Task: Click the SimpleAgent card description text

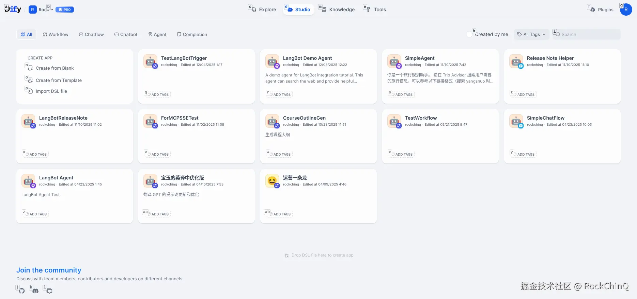Action: click(x=440, y=78)
